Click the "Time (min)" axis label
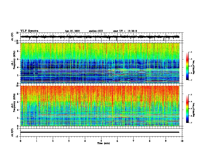205x158 pixels. pyautogui.click(x=104, y=143)
